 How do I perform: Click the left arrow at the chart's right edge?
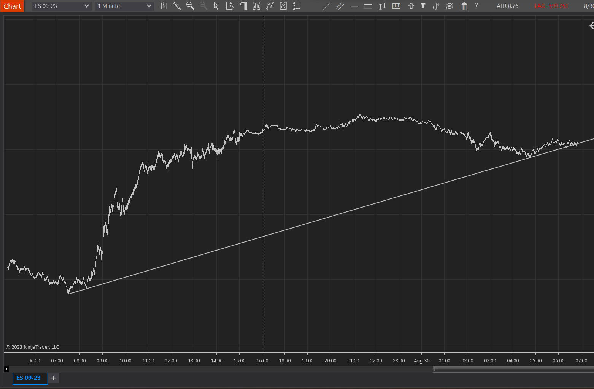591,25
